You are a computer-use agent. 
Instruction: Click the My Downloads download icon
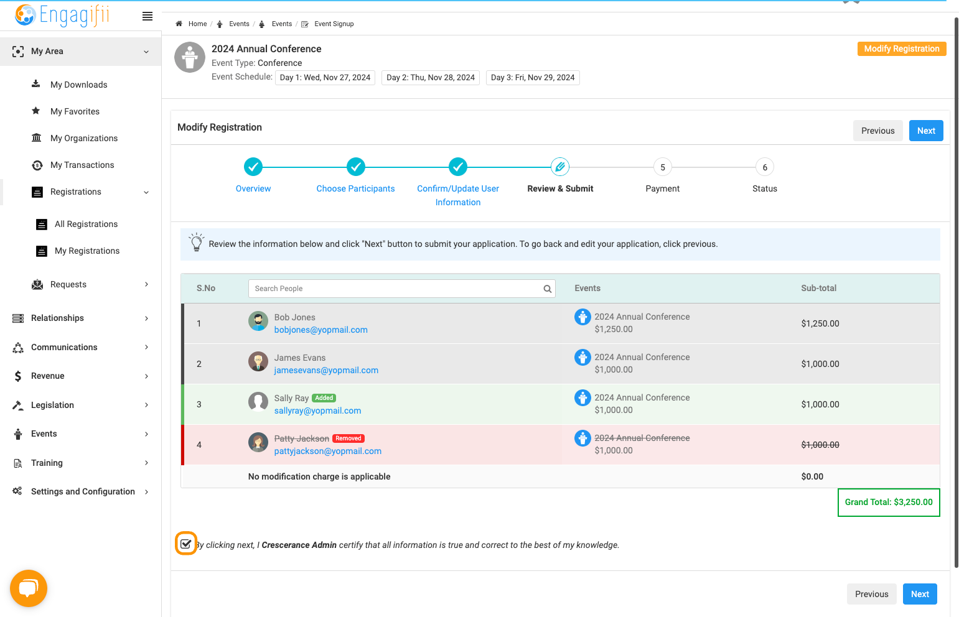tap(36, 84)
